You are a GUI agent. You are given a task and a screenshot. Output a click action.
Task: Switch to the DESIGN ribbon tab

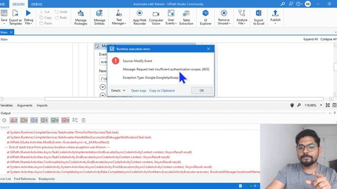click(x=18, y=4)
